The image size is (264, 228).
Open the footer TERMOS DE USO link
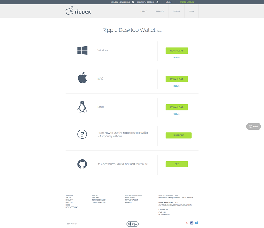(99, 200)
